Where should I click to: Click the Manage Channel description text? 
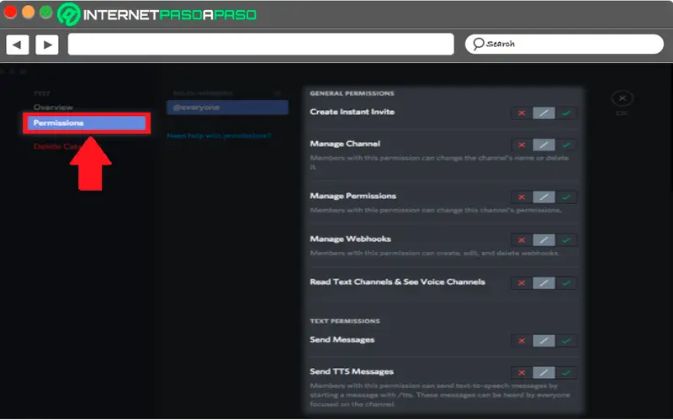[x=439, y=162]
